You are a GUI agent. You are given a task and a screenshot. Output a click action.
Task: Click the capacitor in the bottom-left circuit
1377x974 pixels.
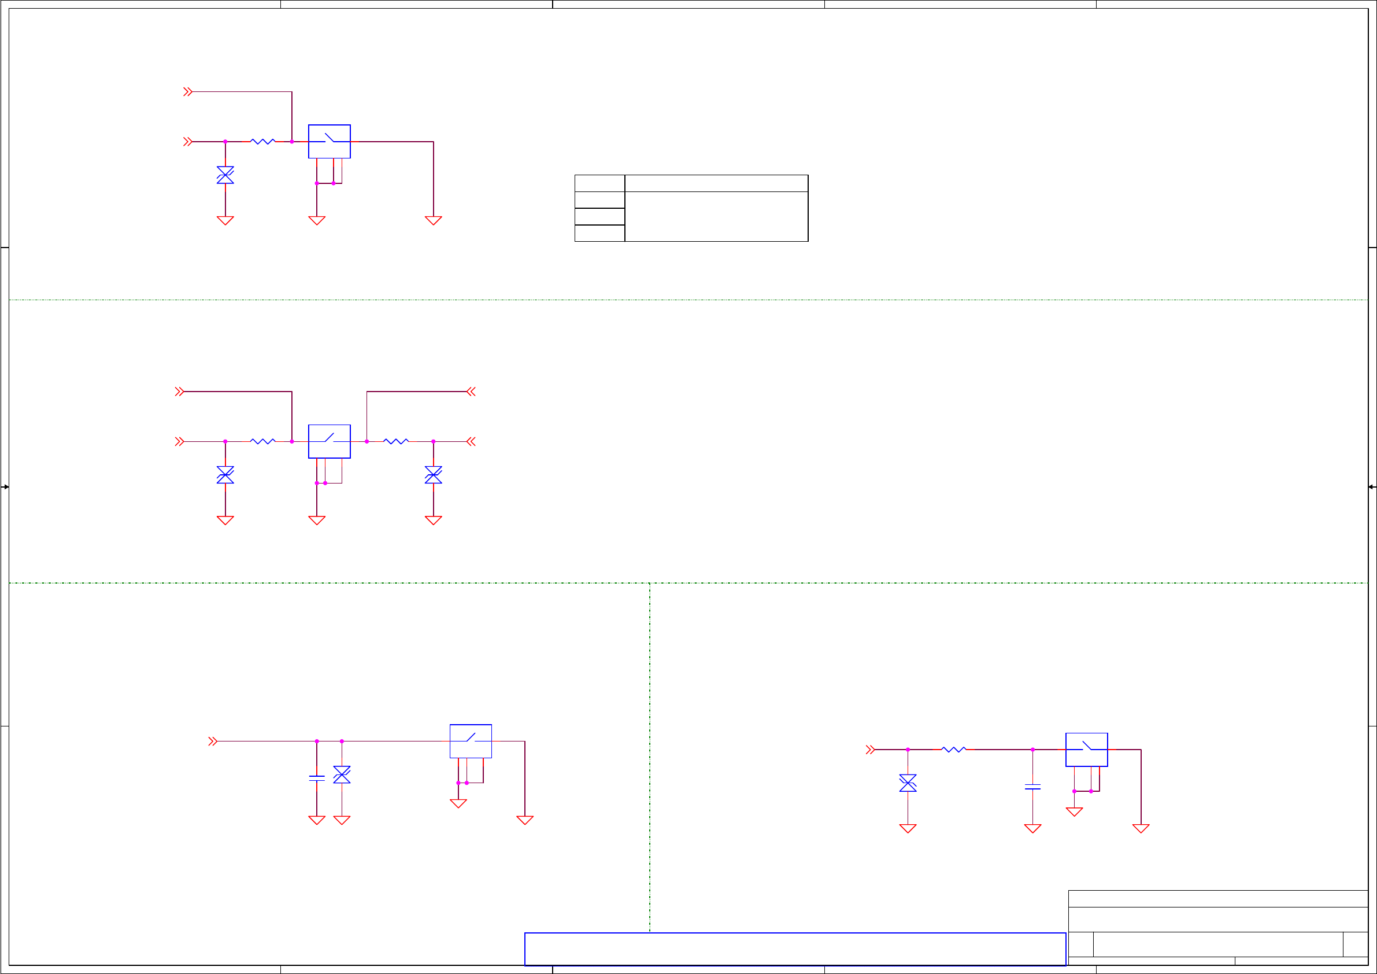click(x=317, y=779)
